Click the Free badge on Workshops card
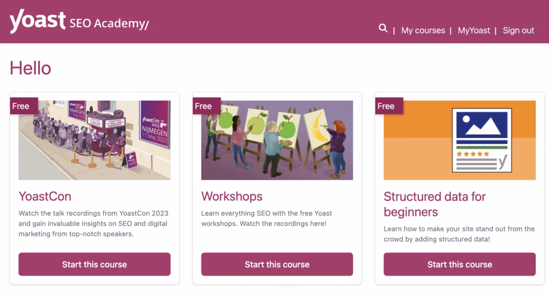 pyautogui.click(x=203, y=106)
